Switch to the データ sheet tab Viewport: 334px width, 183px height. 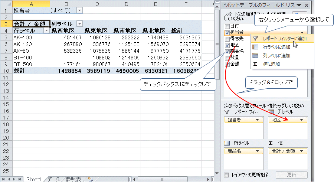click(x=53, y=179)
